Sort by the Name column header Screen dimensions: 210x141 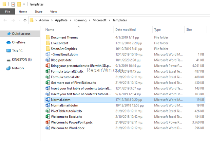[50, 30]
